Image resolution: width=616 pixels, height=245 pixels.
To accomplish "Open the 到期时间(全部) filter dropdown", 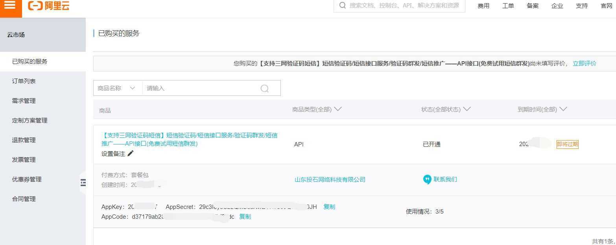I will 542,109.
